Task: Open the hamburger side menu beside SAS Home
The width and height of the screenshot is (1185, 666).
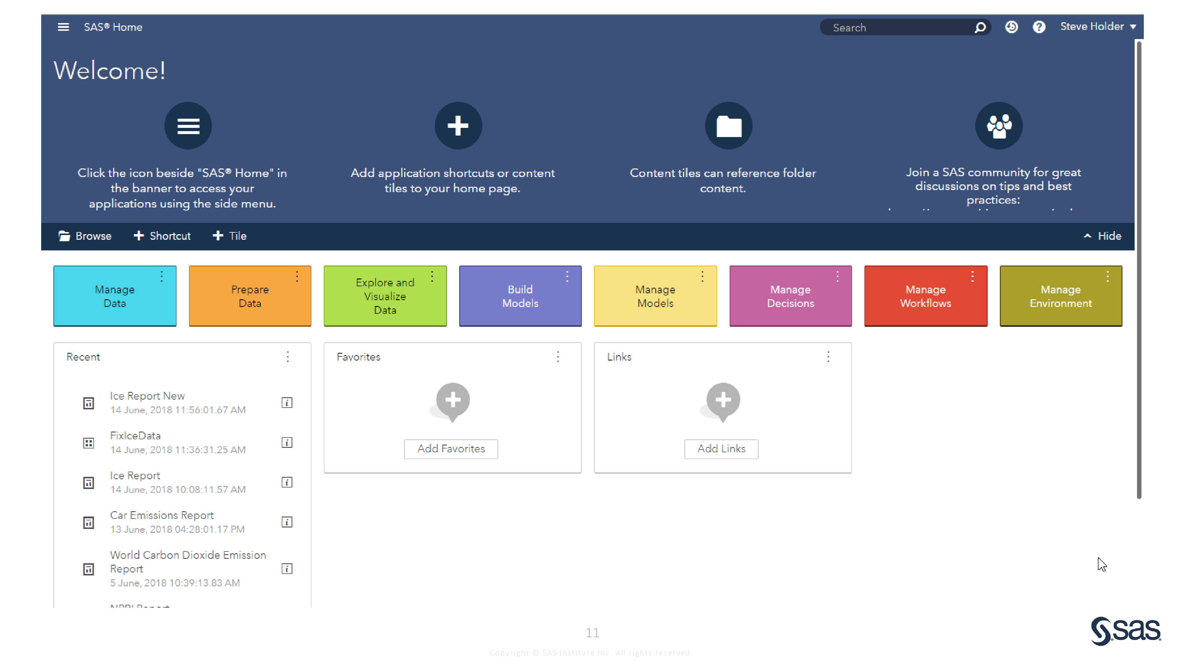Action: 63,27
